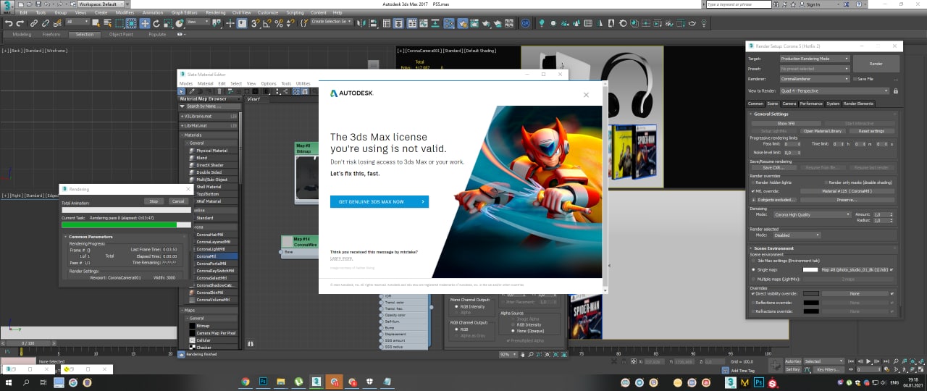Select the Bind to Space Warp tool
This screenshot has height=391, width=927.
click(x=57, y=23)
